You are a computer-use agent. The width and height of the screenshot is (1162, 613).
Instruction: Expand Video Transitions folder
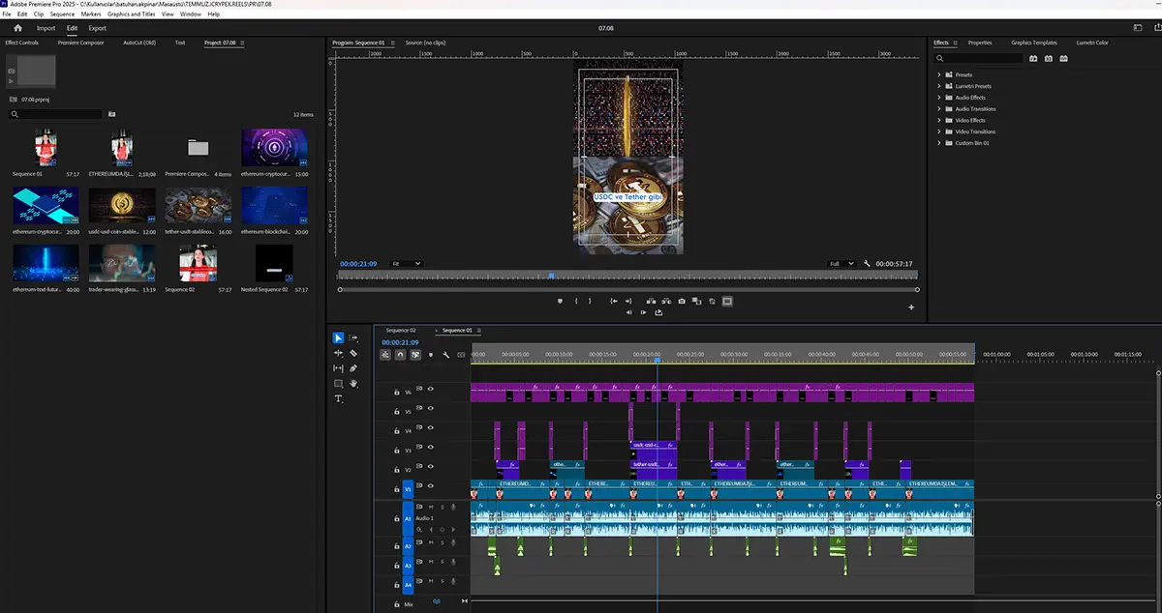939,131
